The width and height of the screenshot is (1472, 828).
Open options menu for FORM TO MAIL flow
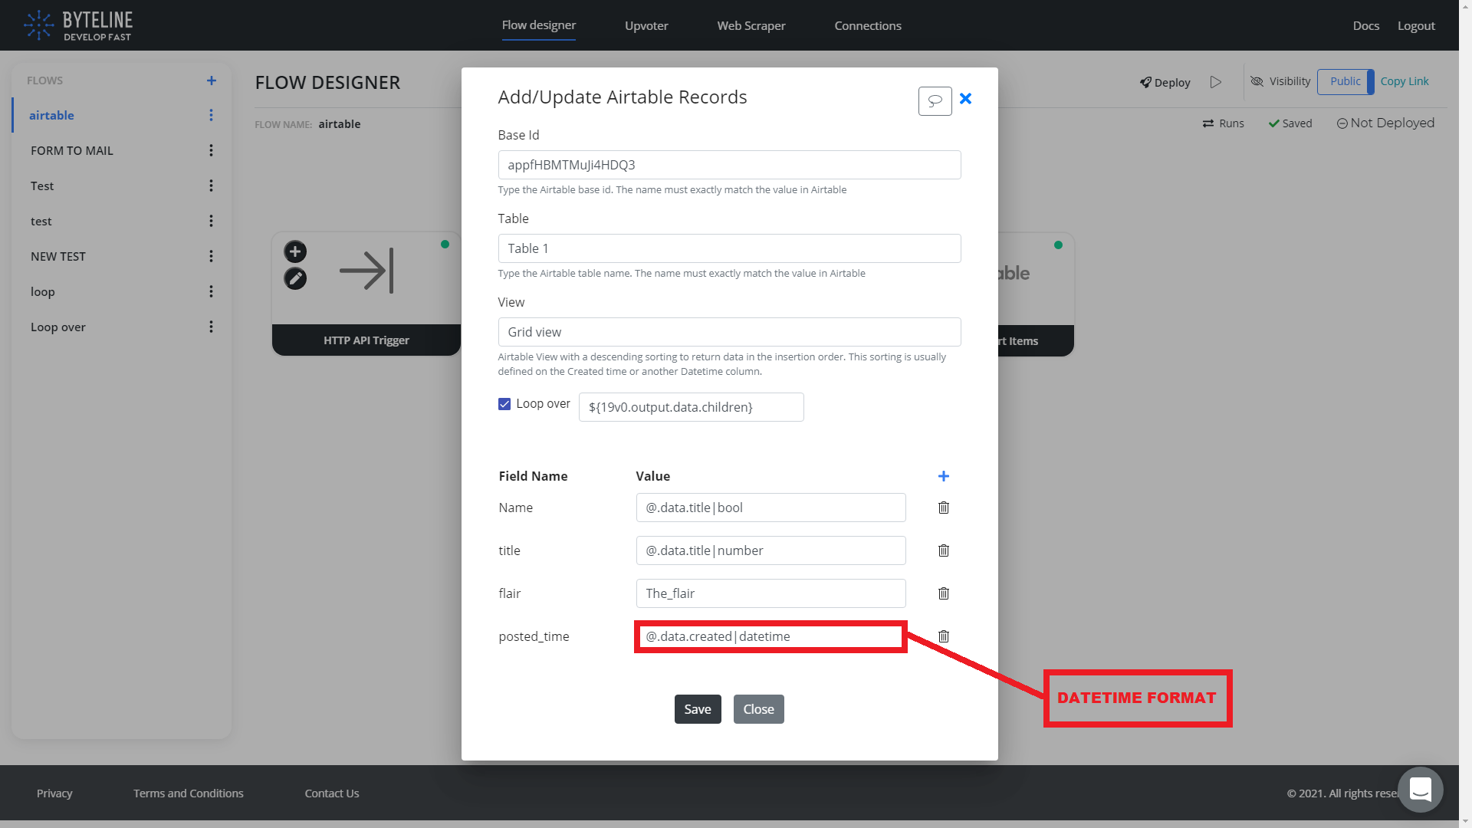coord(211,150)
